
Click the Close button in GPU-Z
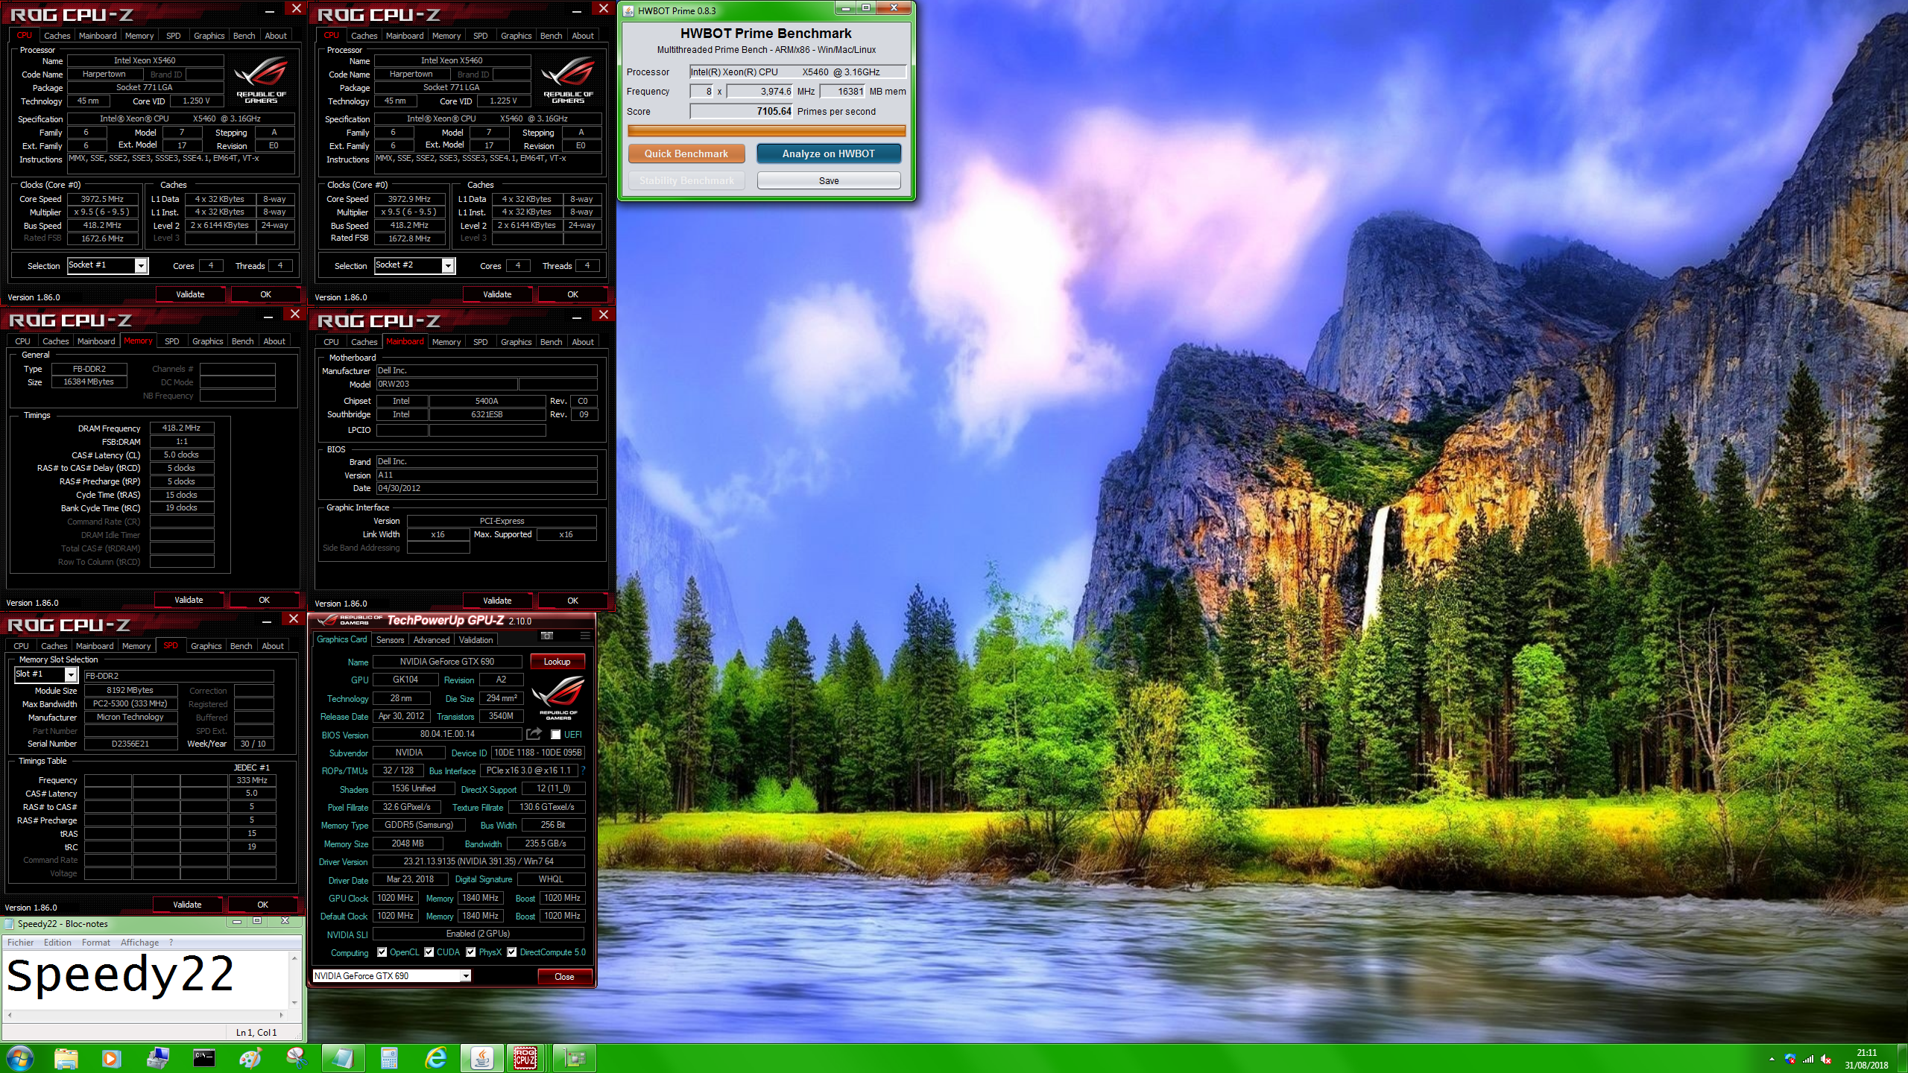[564, 977]
